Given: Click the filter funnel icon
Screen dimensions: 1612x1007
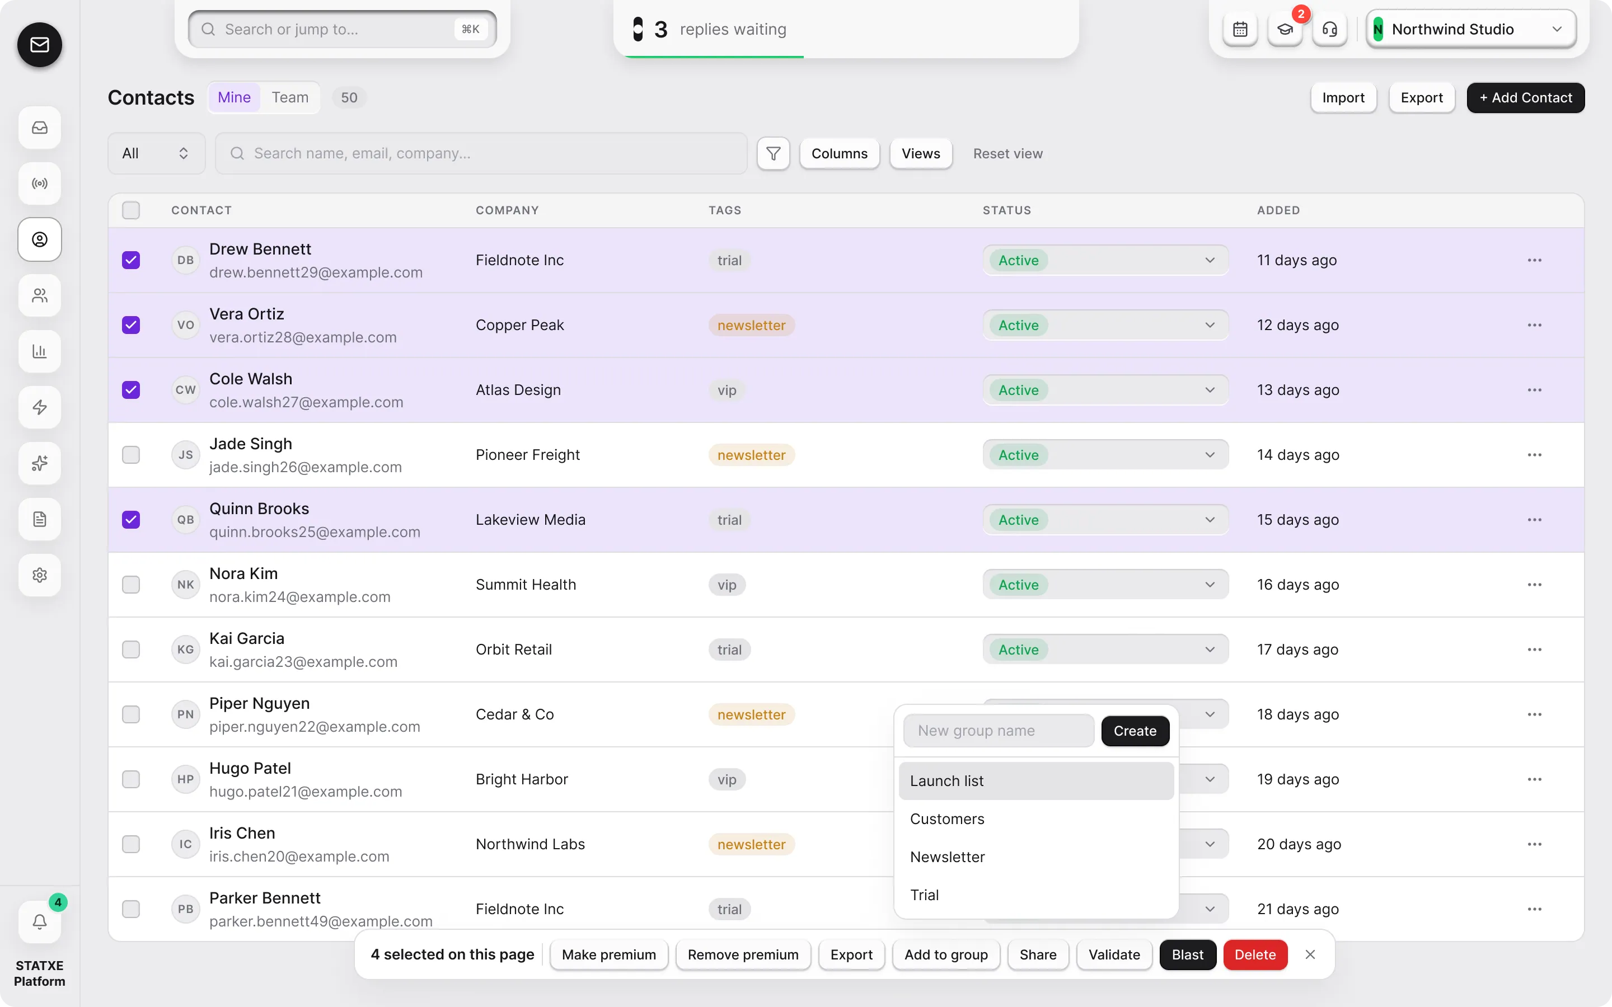Looking at the screenshot, I should [x=774, y=153].
